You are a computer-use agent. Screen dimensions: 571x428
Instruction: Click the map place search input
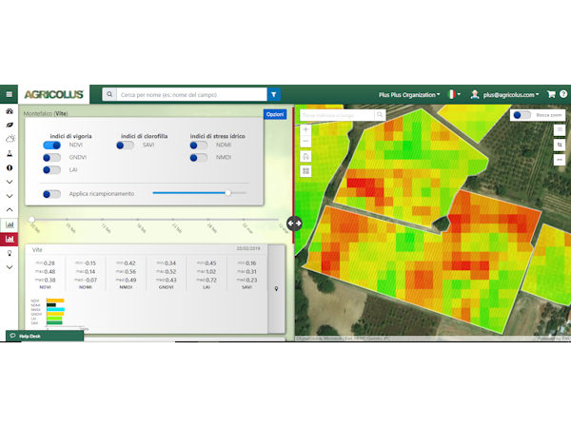pyautogui.click(x=337, y=115)
